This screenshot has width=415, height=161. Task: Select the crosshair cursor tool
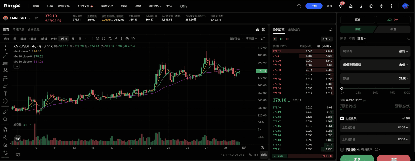tap(5, 48)
